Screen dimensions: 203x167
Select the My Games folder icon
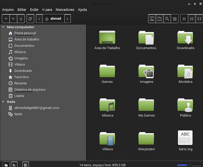click(146, 105)
